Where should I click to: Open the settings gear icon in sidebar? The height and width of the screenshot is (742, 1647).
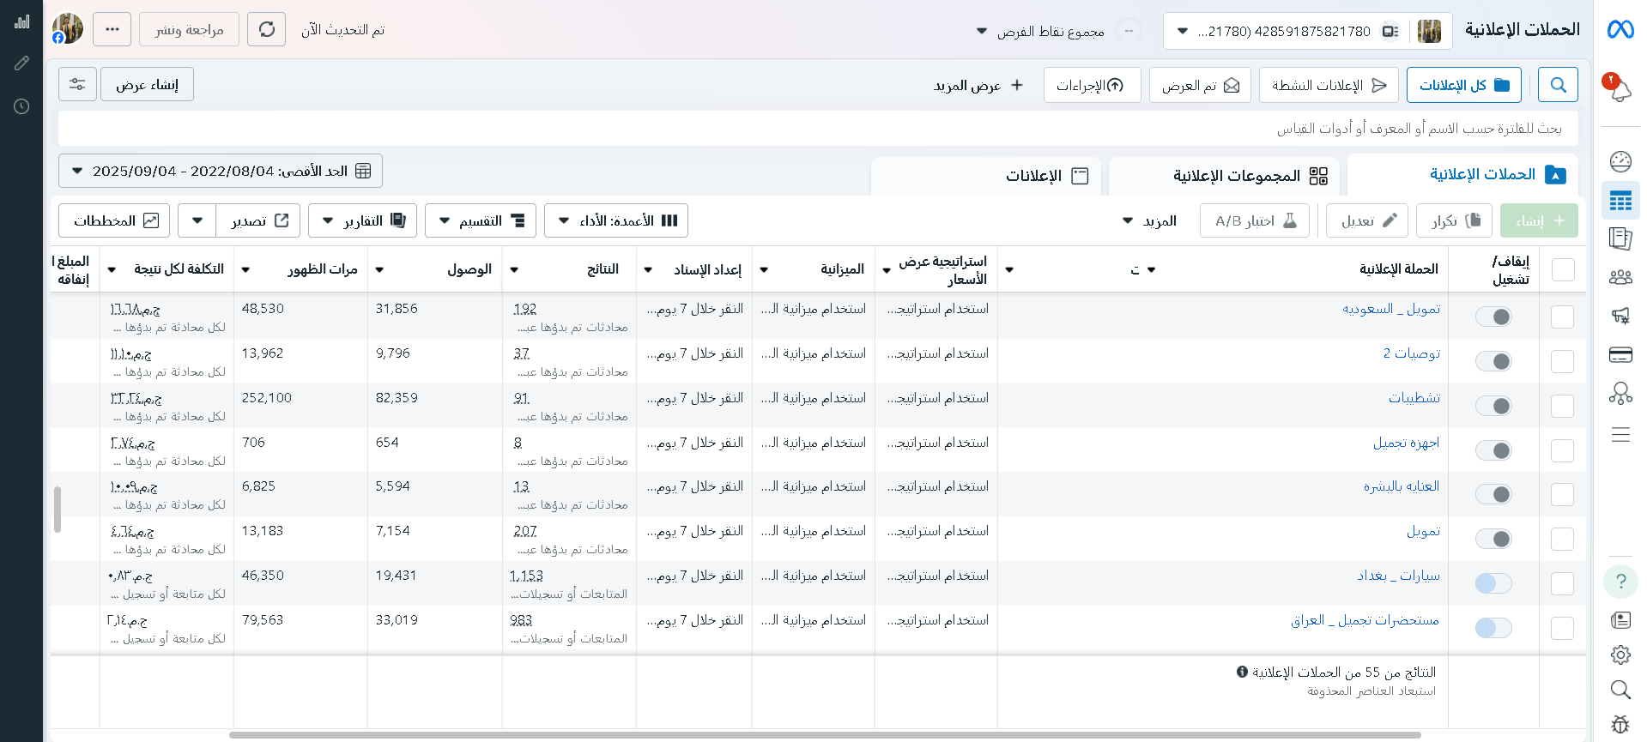[1620, 655]
